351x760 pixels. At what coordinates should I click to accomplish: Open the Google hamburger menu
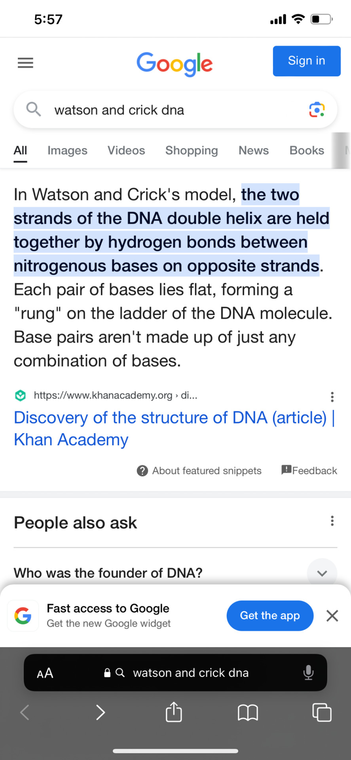click(25, 63)
